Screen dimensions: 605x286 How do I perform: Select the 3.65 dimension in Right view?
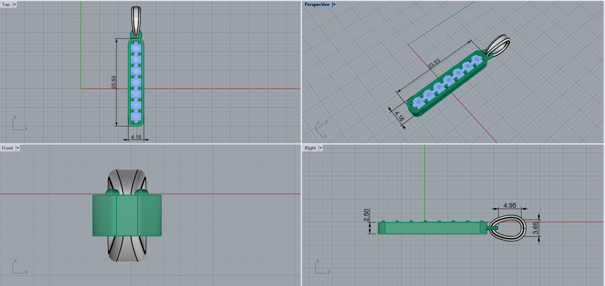click(535, 228)
